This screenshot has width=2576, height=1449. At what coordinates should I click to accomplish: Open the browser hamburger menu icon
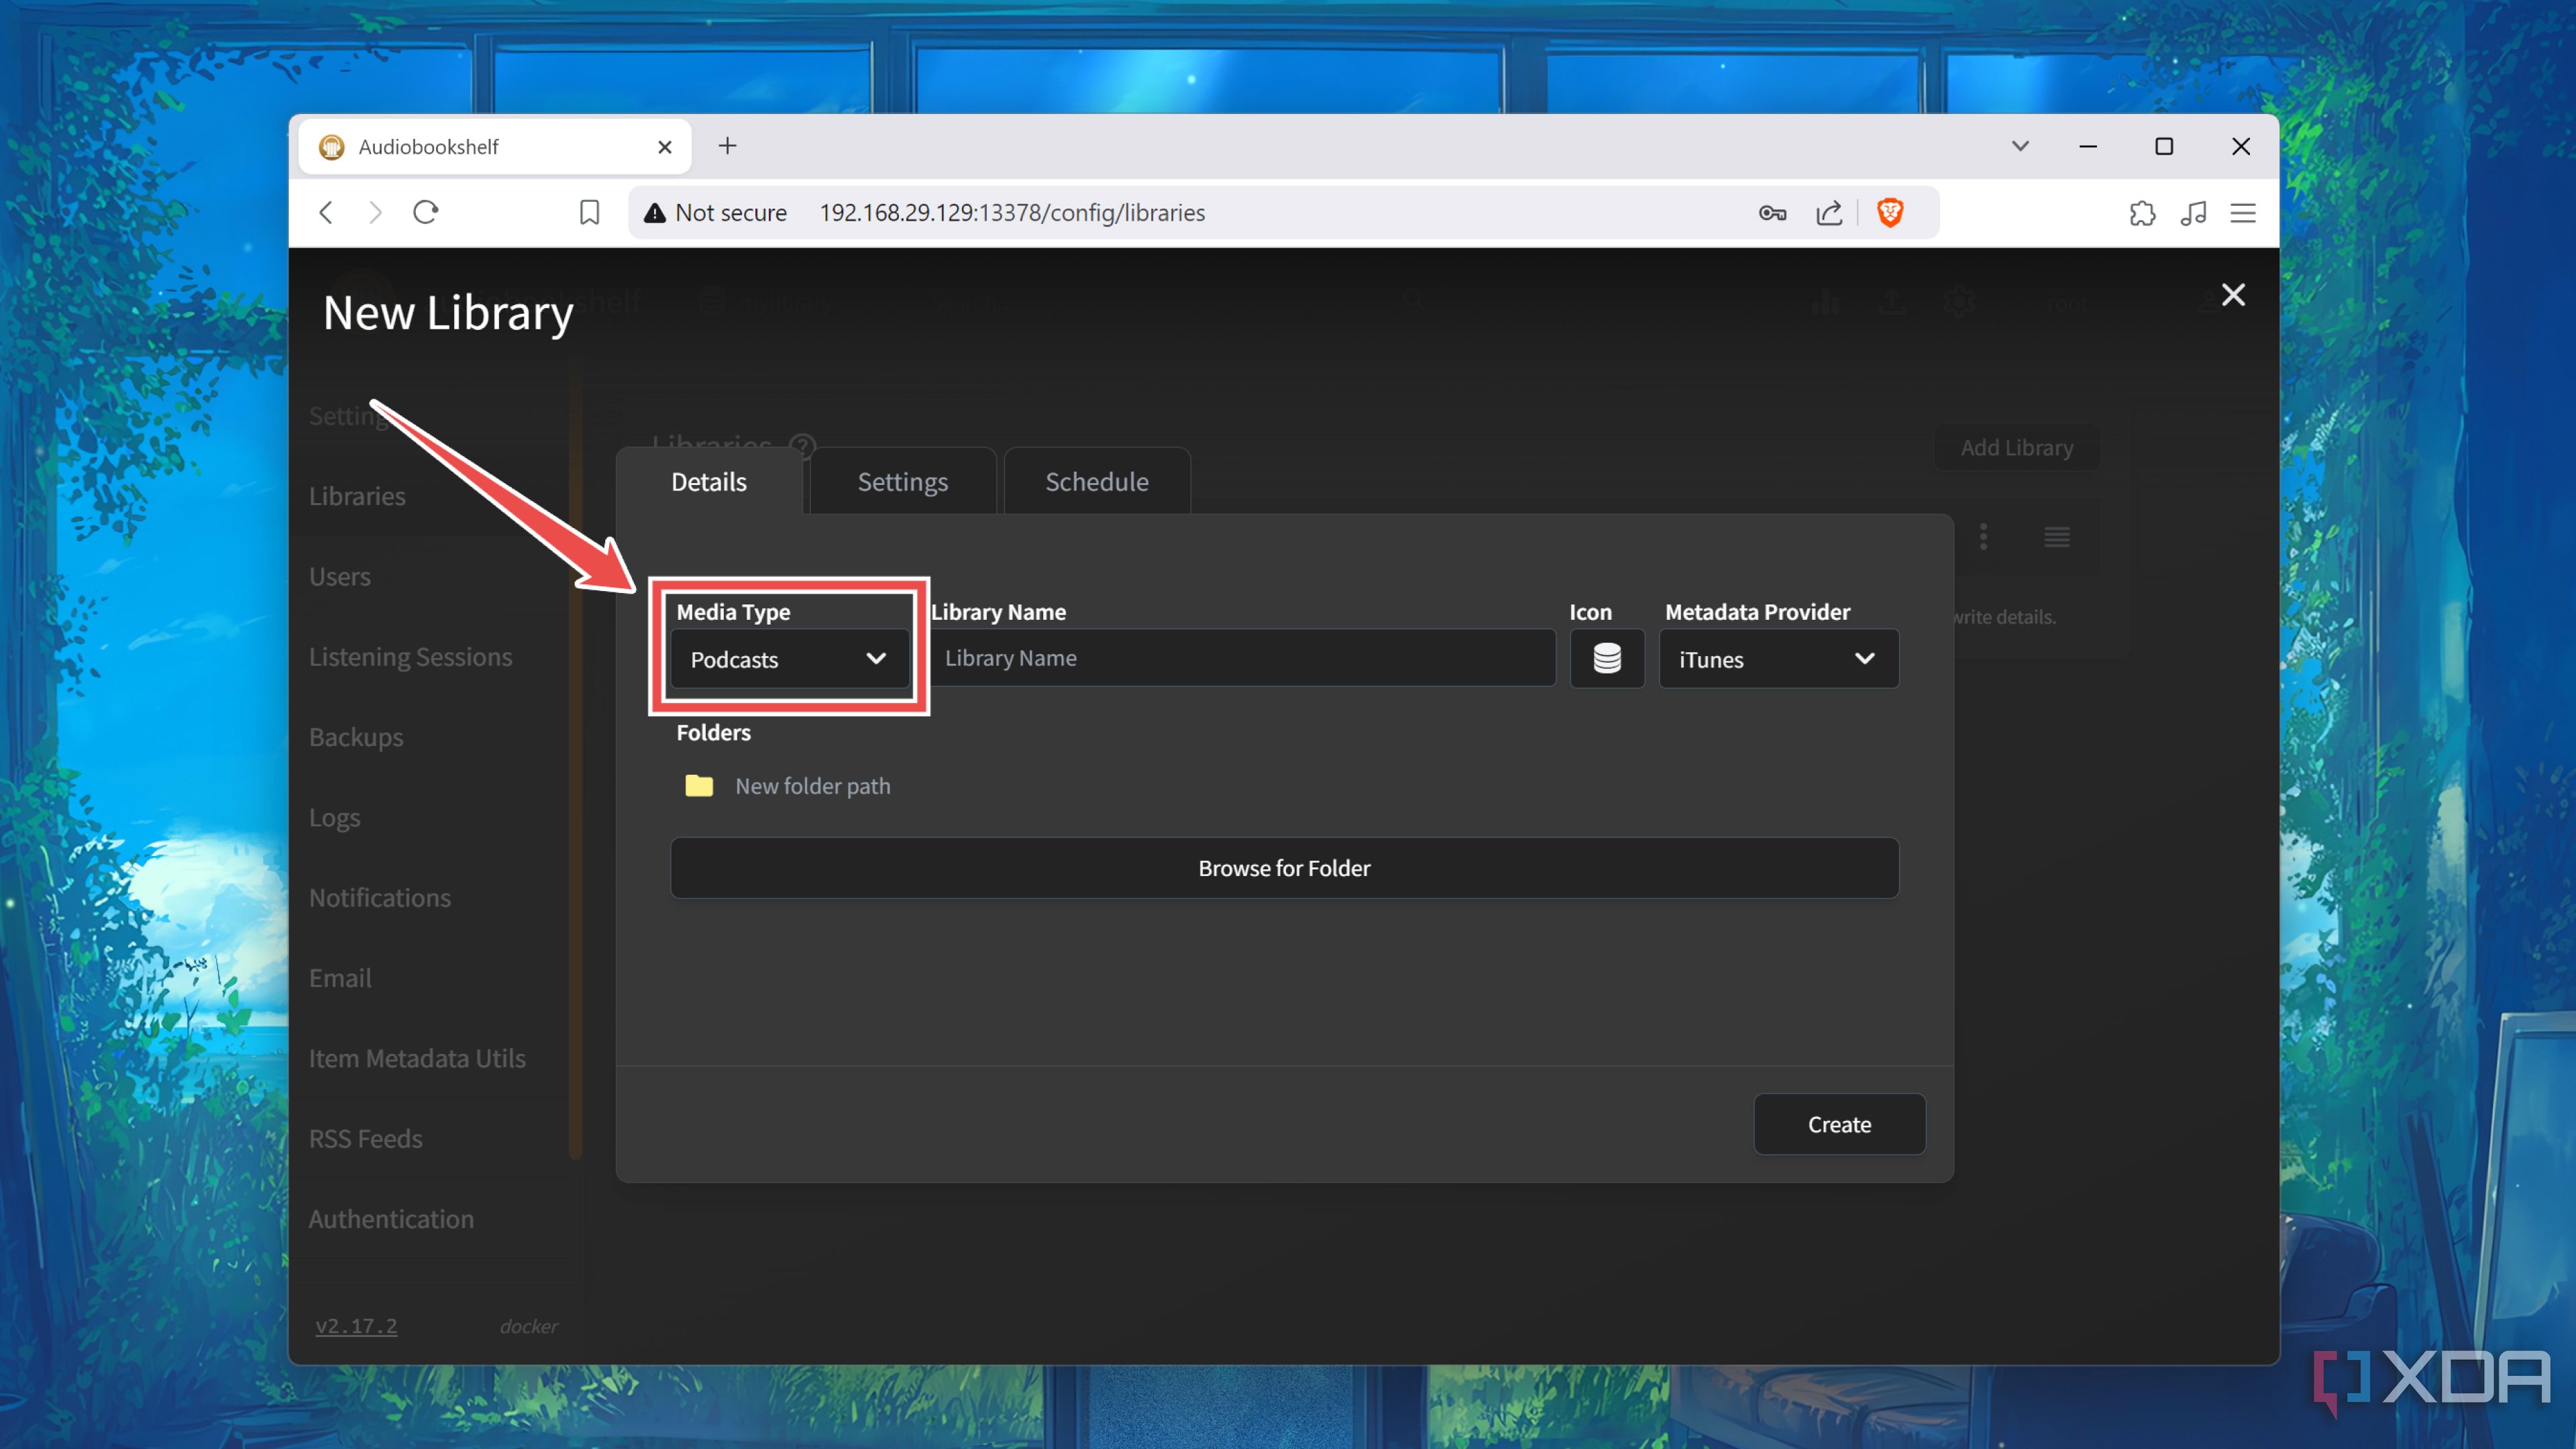pos(2243,212)
